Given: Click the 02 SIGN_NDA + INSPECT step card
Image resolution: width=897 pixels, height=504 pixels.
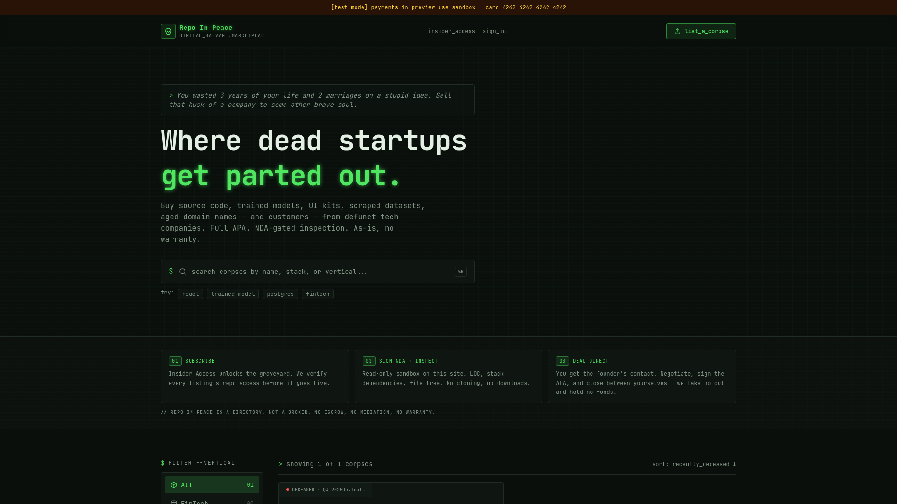Looking at the screenshot, I should click(448, 377).
